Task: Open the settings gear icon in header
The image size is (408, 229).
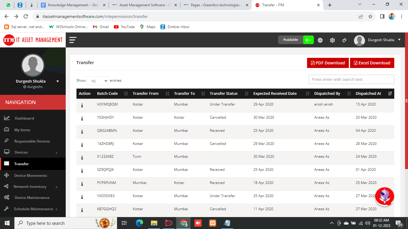Action: click(332, 40)
